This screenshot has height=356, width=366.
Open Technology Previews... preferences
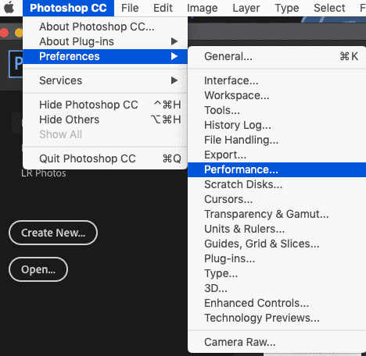(277, 318)
